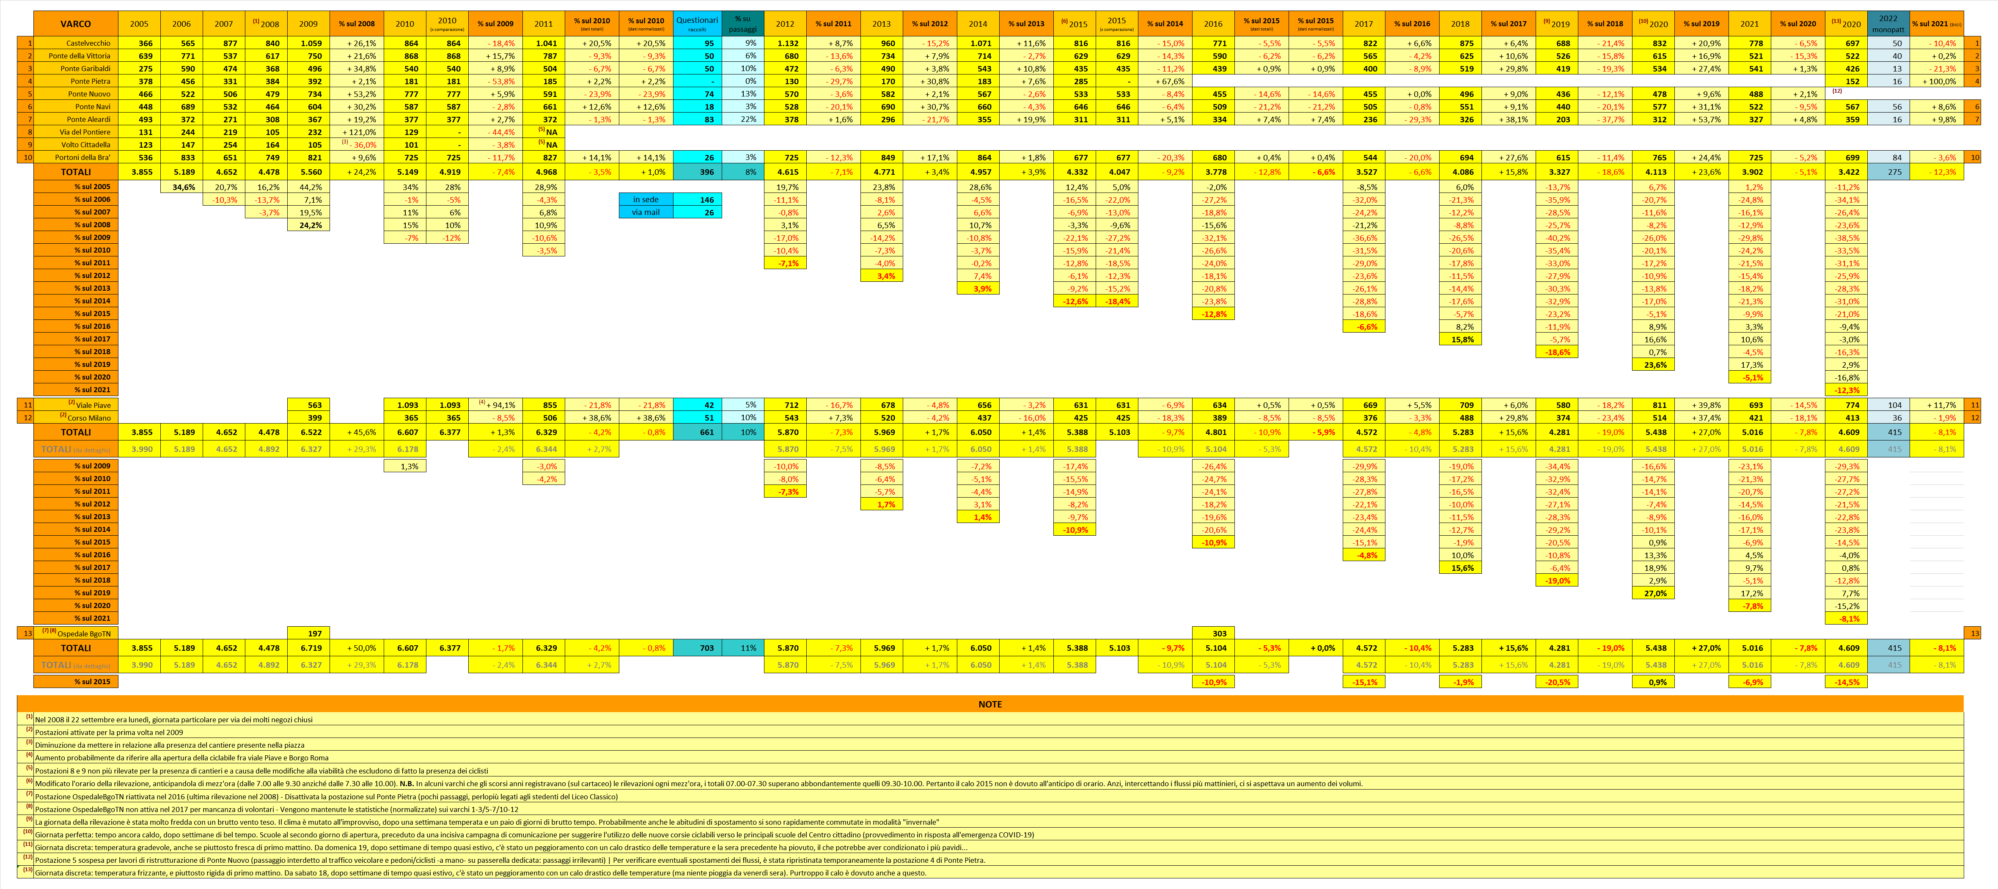The width and height of the screenshot is (1998, 889).
Task: Click Castelvecchio 2012 value 1.132
Action: 785,43
